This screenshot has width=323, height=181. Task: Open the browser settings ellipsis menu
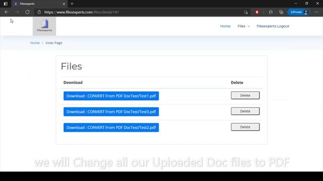pyautogui.click(x=316, y=12)
